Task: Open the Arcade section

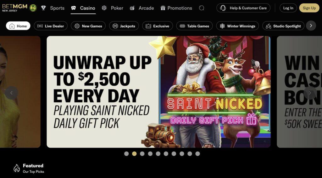Action: tap(142, 8)
